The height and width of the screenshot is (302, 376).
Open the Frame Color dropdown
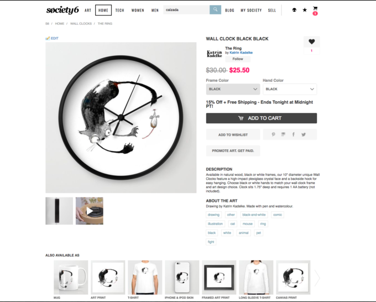point(233,89)
